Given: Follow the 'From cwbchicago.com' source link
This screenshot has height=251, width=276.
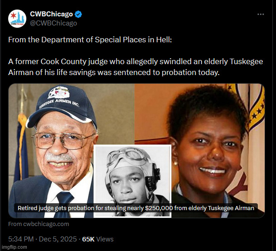Looking at the screenshot, I should pos(39,224).
